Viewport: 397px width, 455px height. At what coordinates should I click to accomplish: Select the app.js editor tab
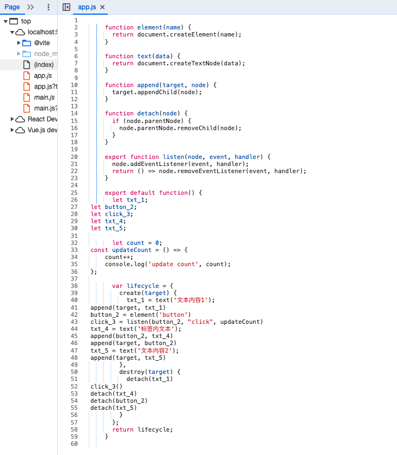(87, 7)
